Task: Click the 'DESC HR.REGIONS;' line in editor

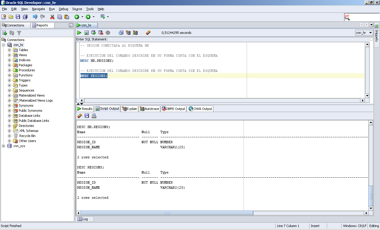Action: pos(97,61)
